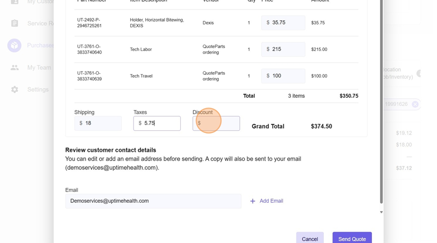This screenshot has height=243, width=437.
Task: Open the Settings gear icon
Action: (15, 90)
